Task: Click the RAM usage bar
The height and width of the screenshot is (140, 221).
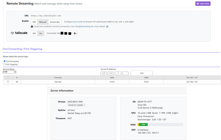Action: [x=160, y=124]
